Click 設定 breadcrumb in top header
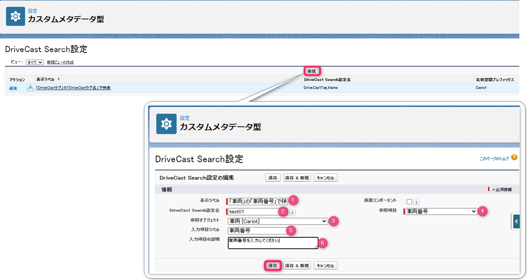The image size is (527, 280). 33,11
